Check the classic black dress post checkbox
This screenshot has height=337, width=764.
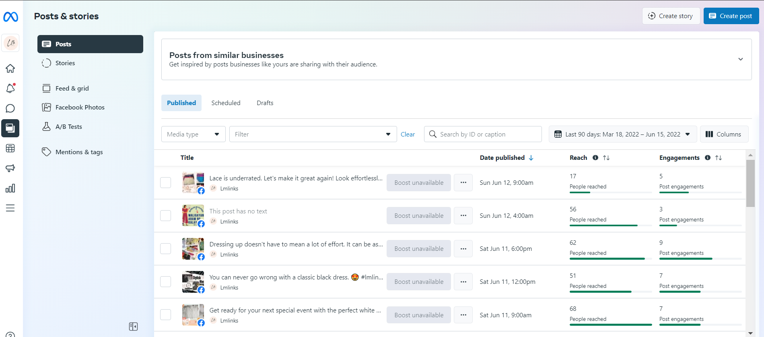[166, 282]
